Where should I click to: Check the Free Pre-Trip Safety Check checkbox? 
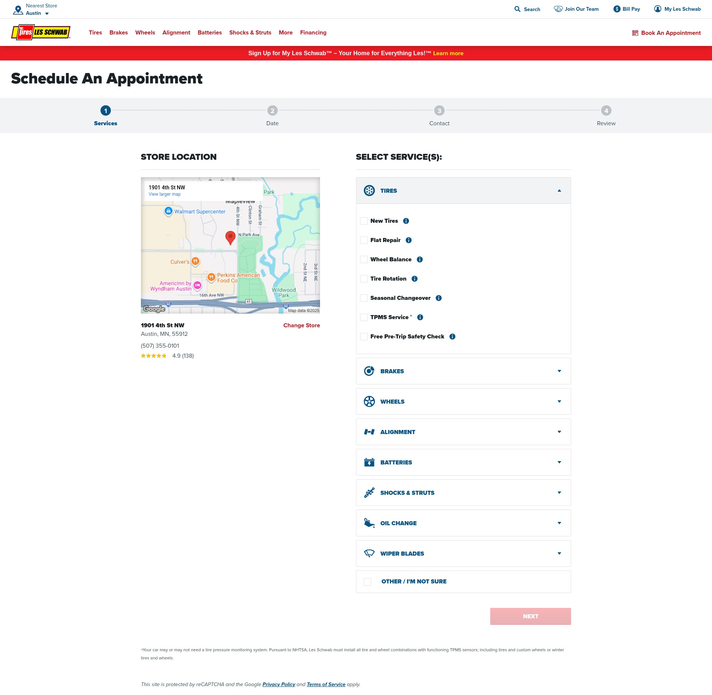pyautogui.click(x=364, y=337)
